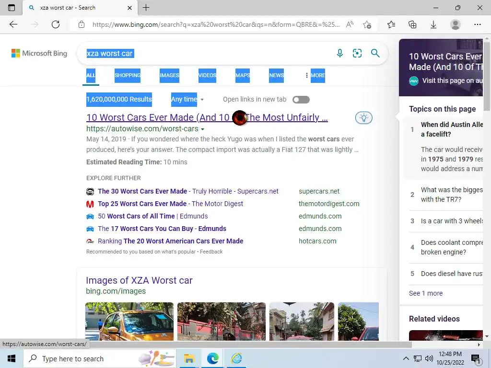
Task: Click in the Bing search box
Action: coord(232,54)
